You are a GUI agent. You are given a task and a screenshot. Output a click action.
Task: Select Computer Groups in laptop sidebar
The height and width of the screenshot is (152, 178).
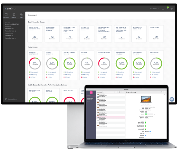point(90,98)
